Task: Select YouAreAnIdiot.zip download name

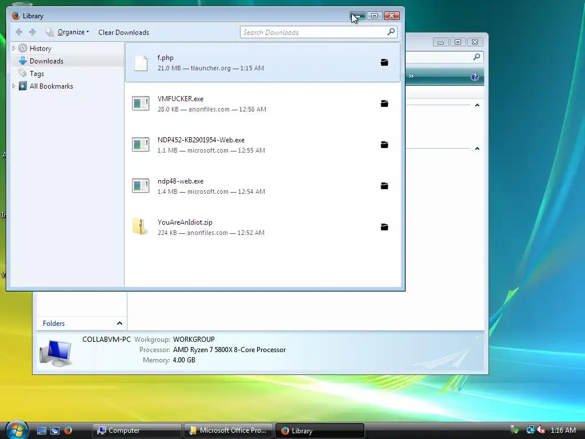Action: tap(185, 222)
